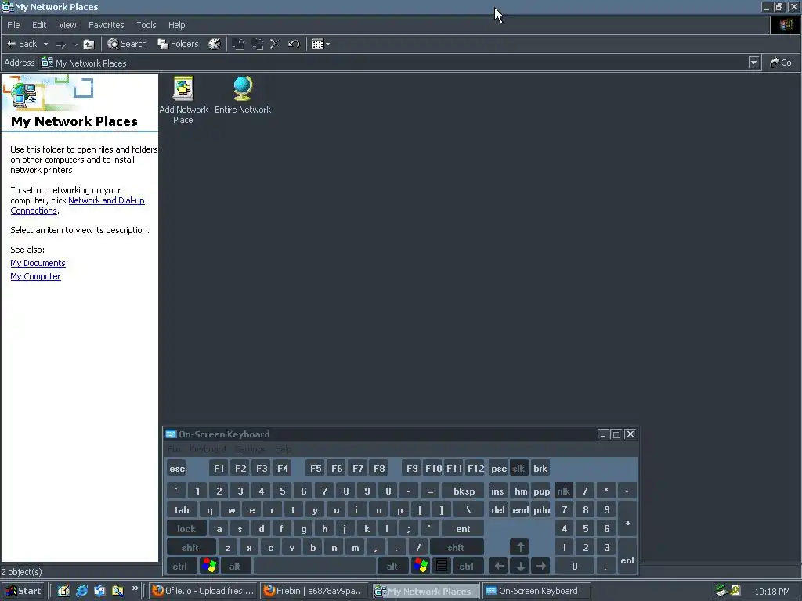The image size is (802, 601).
Task: Click left Windows logo key on keyboard
Action: click(209, 566)
